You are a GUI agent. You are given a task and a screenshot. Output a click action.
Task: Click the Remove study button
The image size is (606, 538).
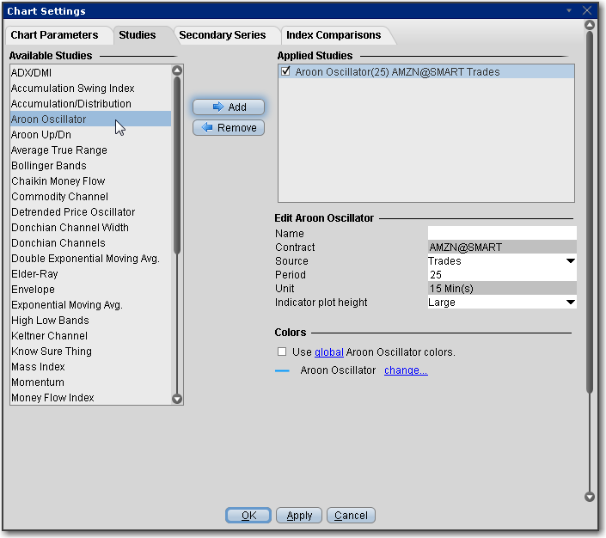click(228, 128)
